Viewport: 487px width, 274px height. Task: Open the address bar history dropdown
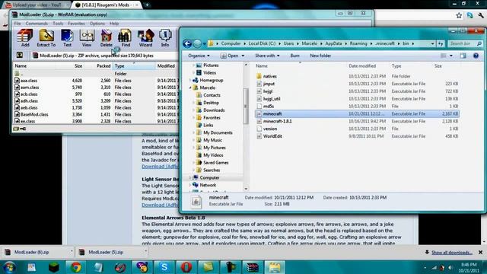[x=432, y=44]
